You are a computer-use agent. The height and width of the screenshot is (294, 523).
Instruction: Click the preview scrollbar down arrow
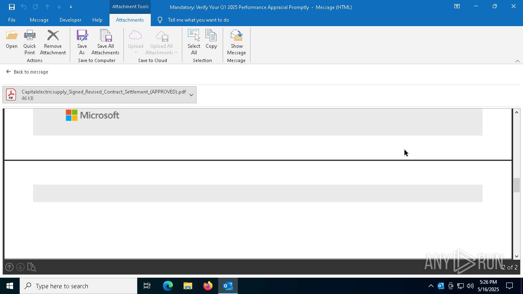[517, 256]
